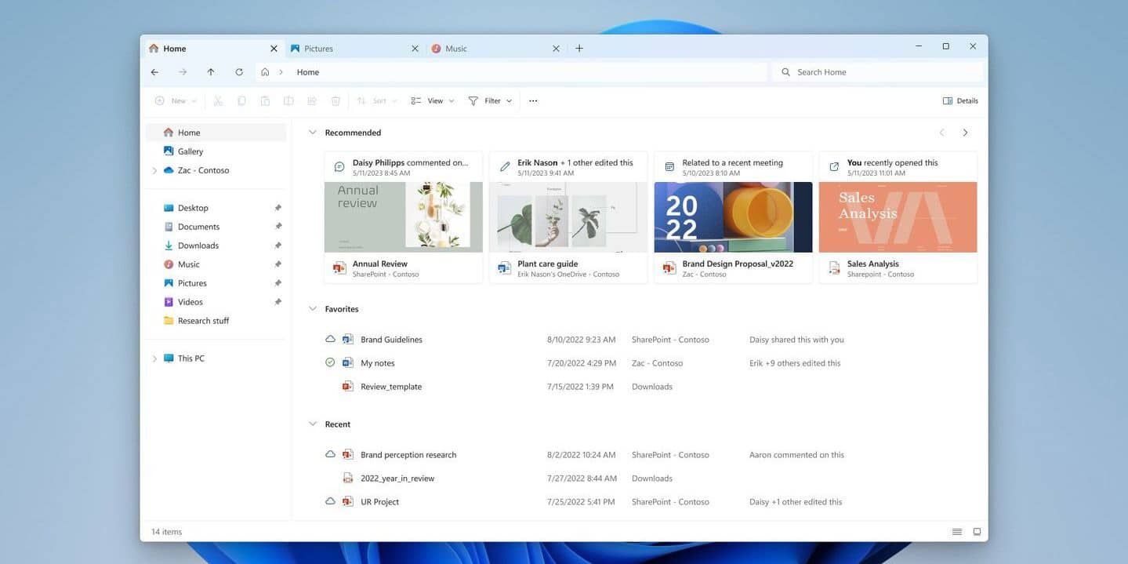The width and height of the screenshot is (1128, 564).
Task: Expand the This PC tree node
Action: point(154,358)
